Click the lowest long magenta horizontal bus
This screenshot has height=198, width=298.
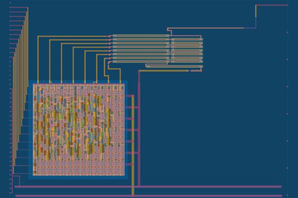click(x=149, y=196)
